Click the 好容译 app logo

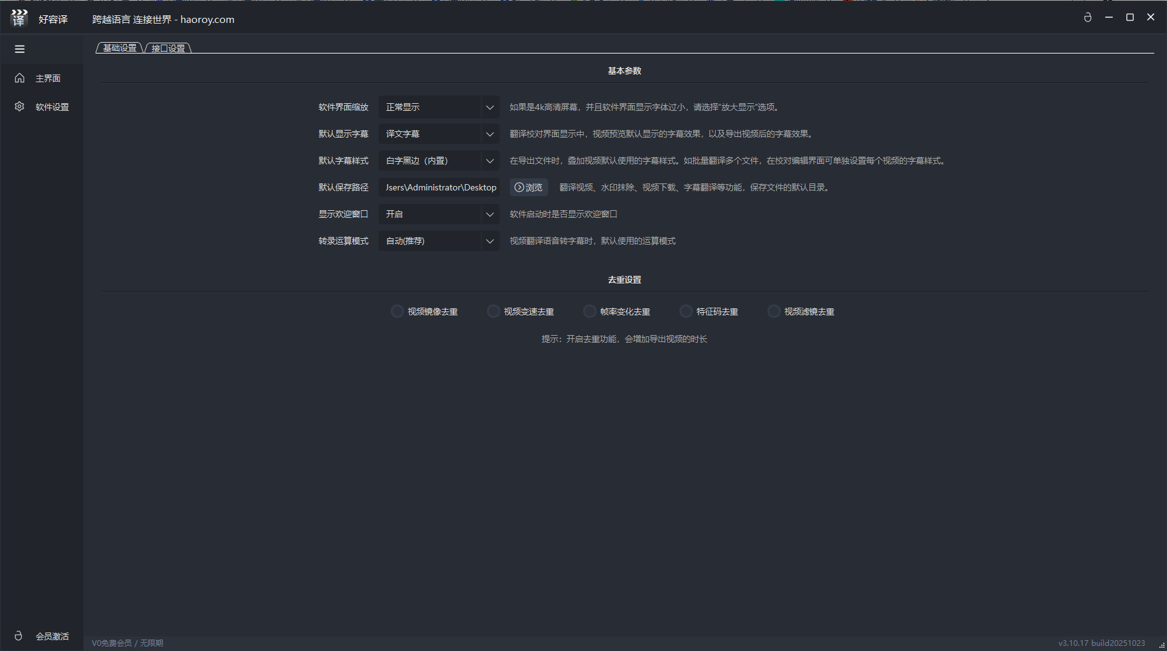coord(19,18)
